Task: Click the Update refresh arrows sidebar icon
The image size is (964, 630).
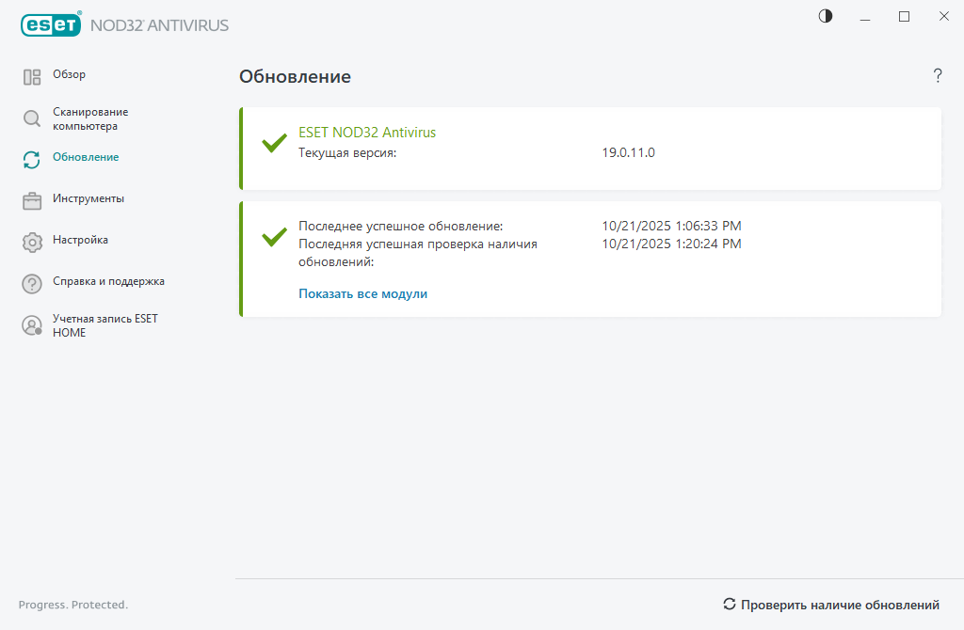Action: pyautogui.click(x=32, y=160)
